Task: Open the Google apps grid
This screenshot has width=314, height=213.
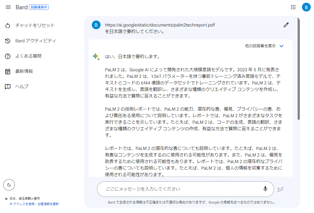Action: [293, 7]
